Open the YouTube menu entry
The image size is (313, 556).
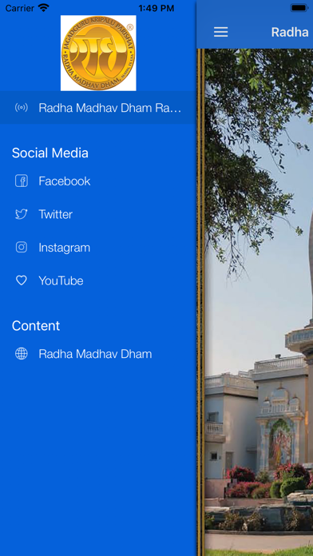pos(98,280)
